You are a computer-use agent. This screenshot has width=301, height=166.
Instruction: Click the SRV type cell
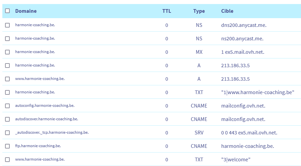199,133
